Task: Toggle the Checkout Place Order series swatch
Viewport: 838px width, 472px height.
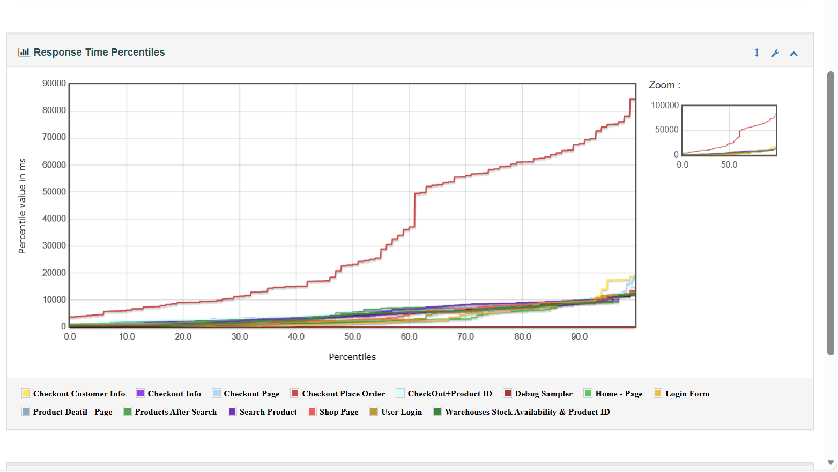Action: [x=295, y=393]
